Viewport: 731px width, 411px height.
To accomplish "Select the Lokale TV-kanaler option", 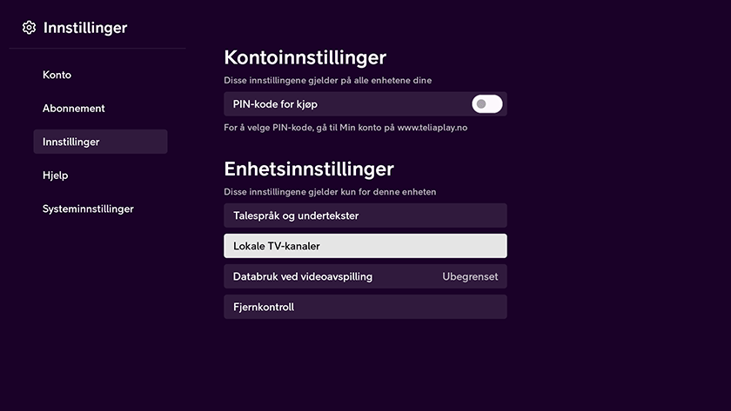I will [x=365, y=246].
